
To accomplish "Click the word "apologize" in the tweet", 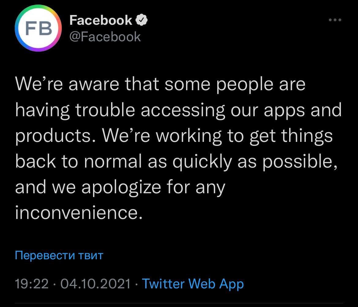I will tap(121, 187).
